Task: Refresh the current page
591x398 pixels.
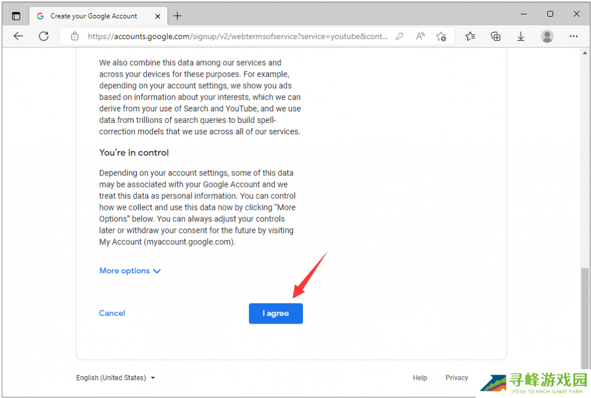Action: click(44, 36)
